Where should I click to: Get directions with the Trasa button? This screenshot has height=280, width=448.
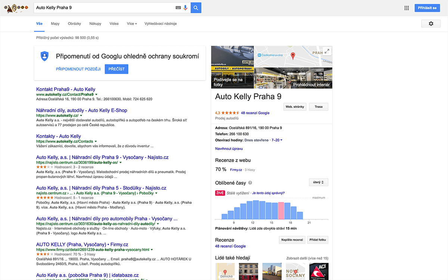point(318,107)
